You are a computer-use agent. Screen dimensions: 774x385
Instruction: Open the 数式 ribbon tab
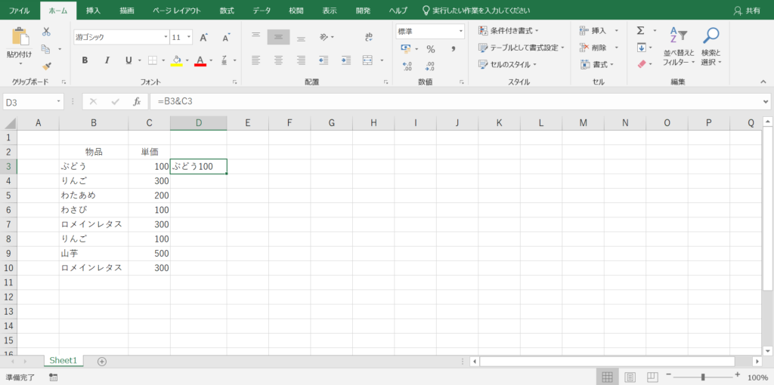coord(227,11)
